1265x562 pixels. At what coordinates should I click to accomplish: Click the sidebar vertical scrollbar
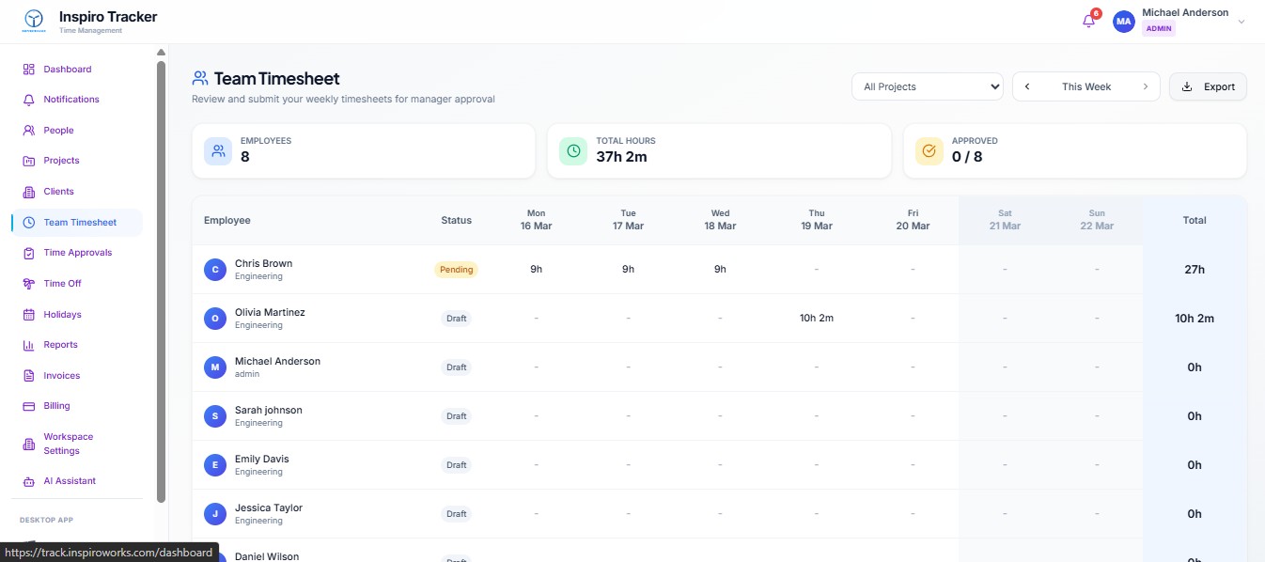point(161,282)
